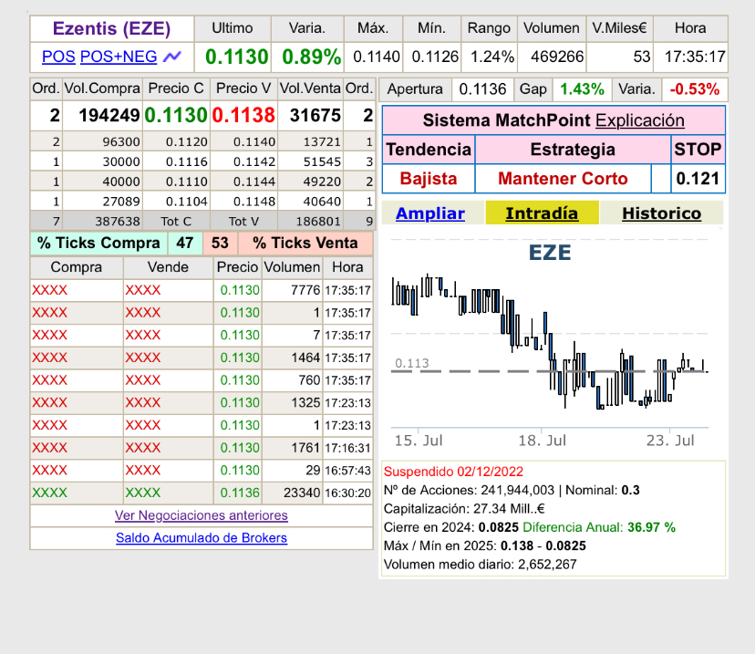This screenshot has height=654, width=755.
Task: Open the blue line chart icon next to POS+NEG
Action: pos(171,57)
